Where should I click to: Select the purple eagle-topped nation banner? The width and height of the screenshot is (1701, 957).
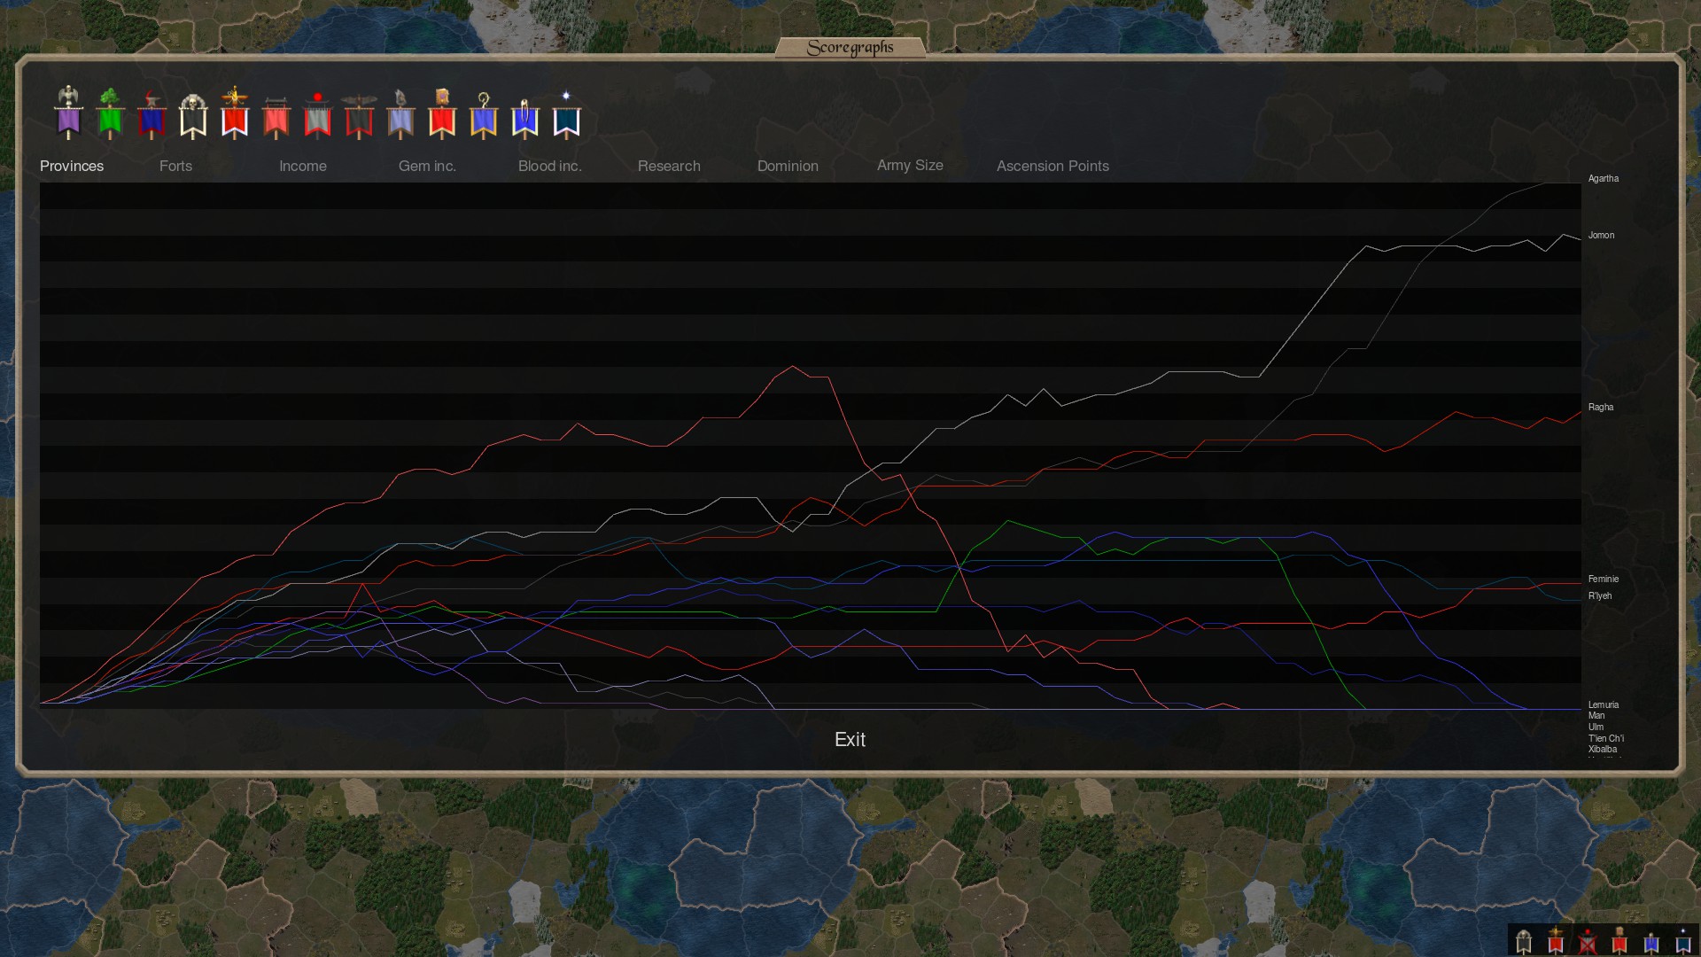(68, 113)
